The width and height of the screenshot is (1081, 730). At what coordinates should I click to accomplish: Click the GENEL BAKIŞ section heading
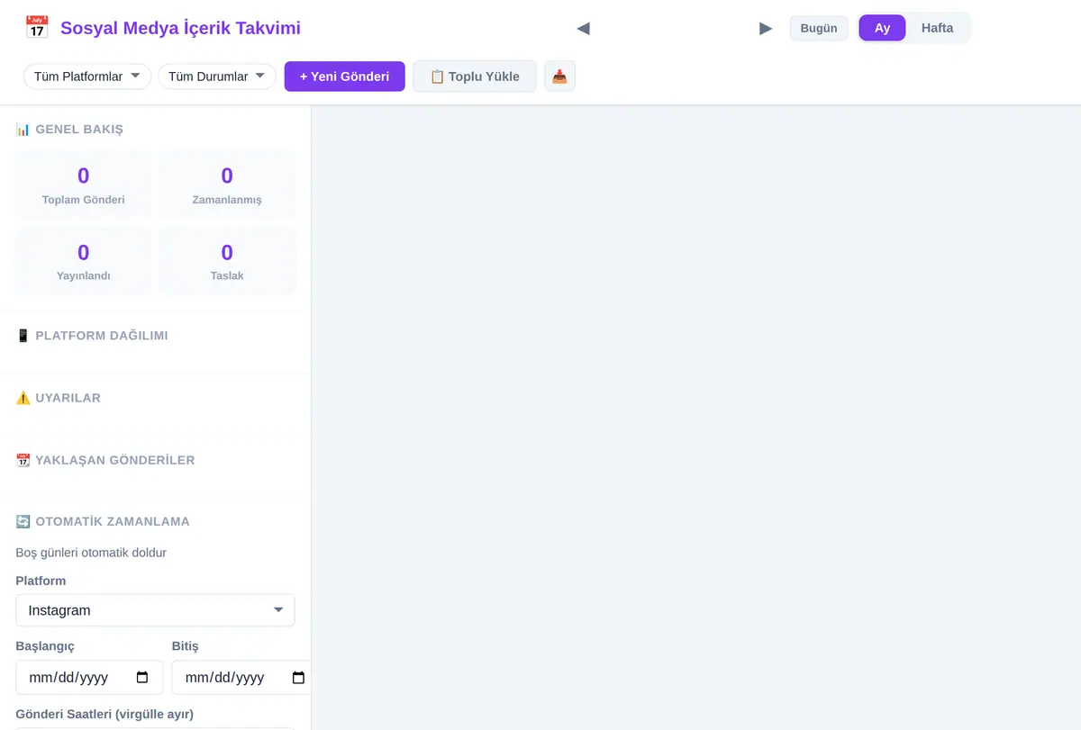point(69,130)
